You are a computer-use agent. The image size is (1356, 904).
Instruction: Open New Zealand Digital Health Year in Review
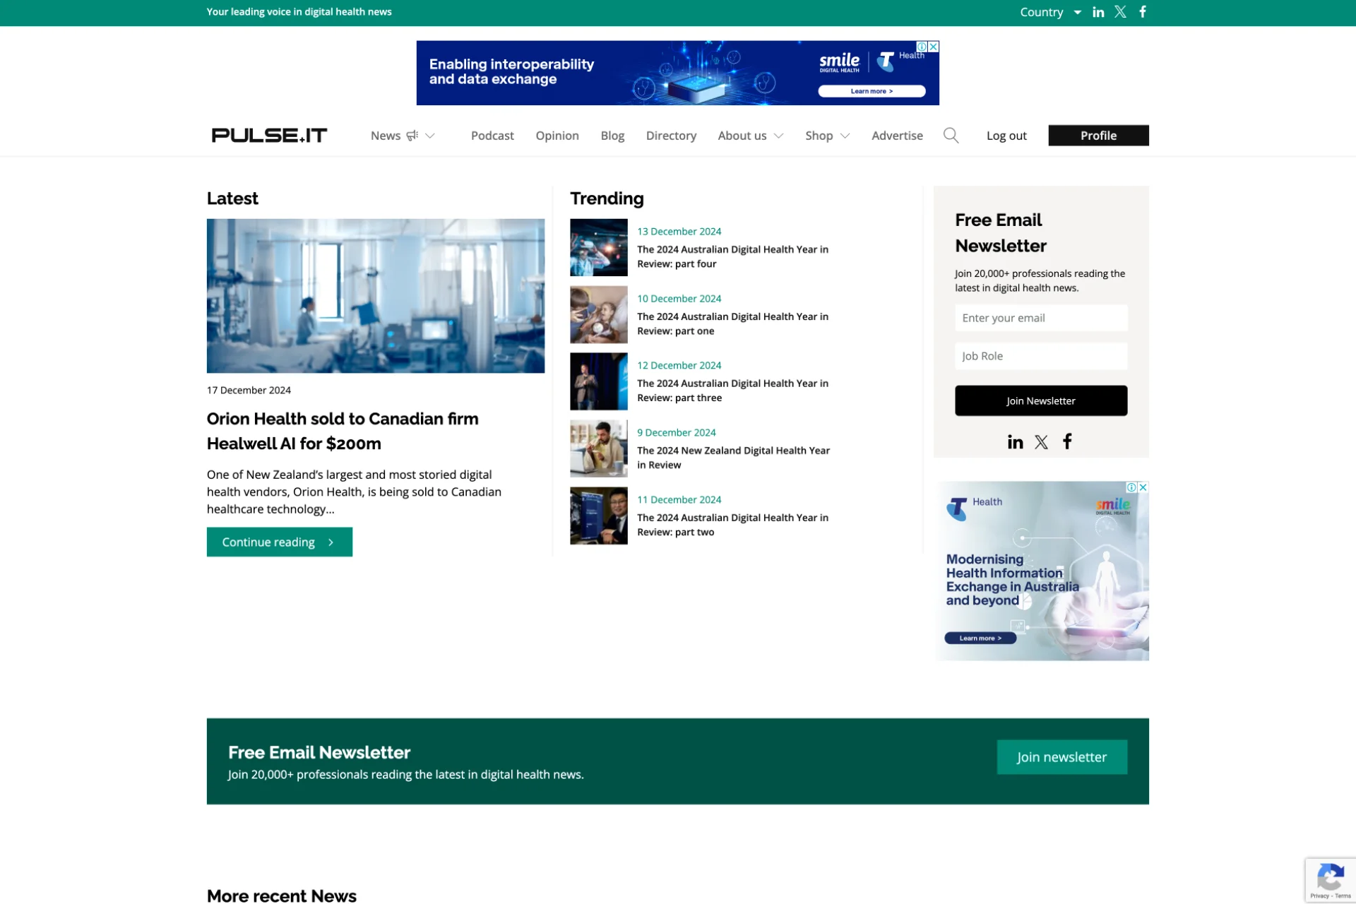tap(733, 458)
